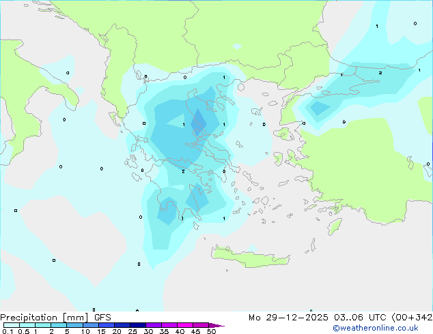433x334 pixels.
Task: Click the 'Precipitation [mm]' title text
Action: point(44,318)
